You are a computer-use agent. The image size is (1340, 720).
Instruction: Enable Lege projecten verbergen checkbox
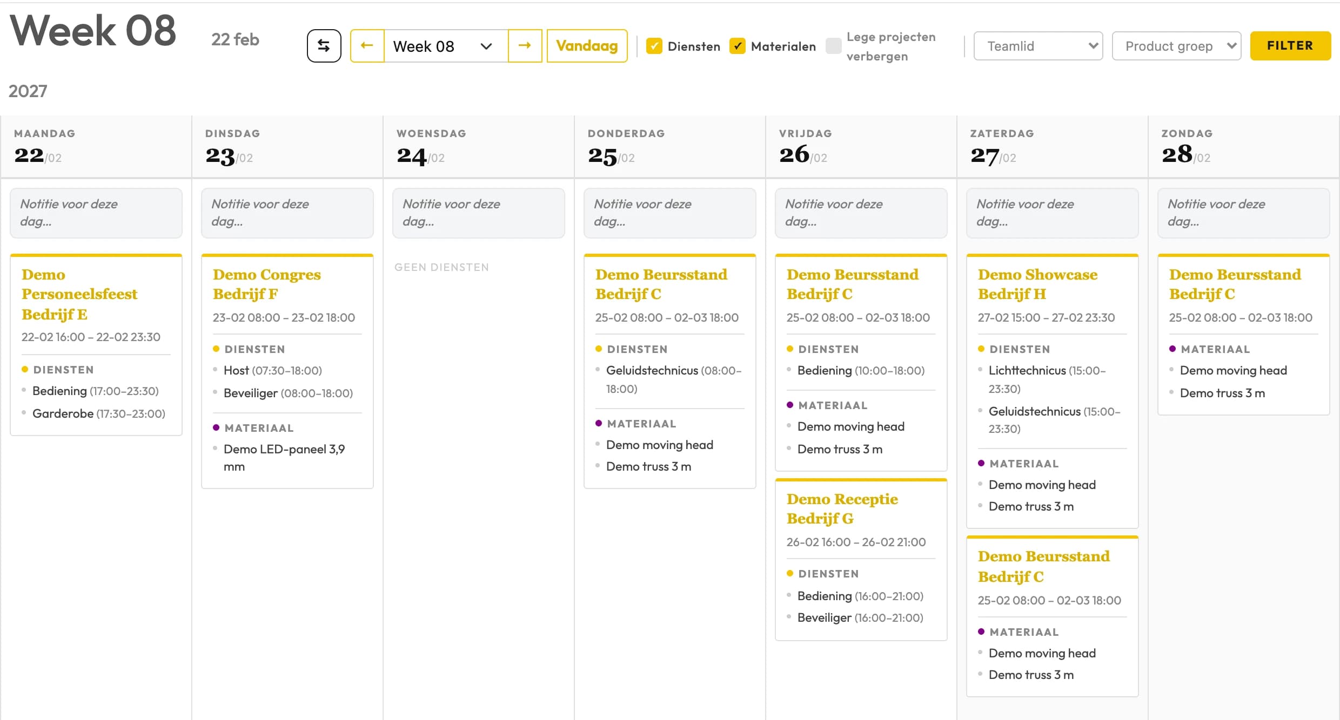[x=834, y=46]
